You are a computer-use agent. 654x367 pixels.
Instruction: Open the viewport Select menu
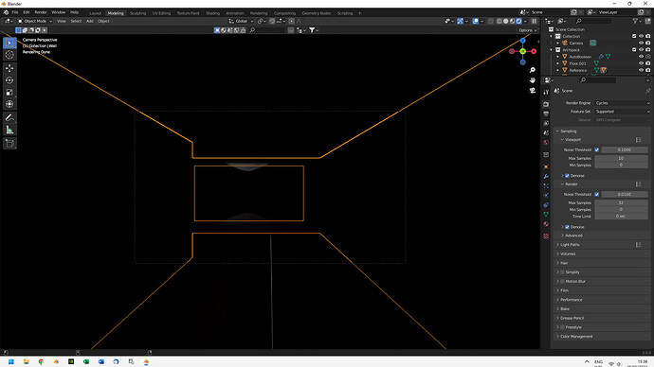tap(76, 21)
